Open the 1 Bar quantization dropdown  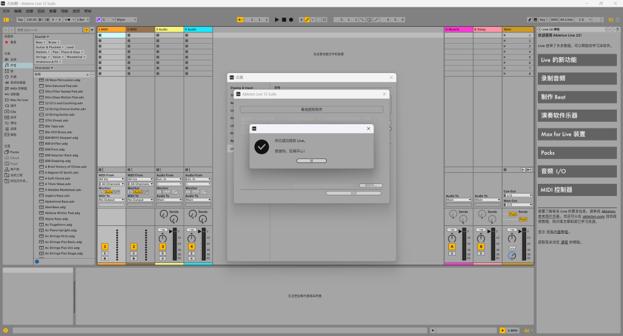[83, 19]
